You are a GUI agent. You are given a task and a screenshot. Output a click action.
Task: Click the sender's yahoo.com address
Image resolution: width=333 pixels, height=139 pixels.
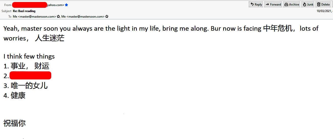click(56, 5)
